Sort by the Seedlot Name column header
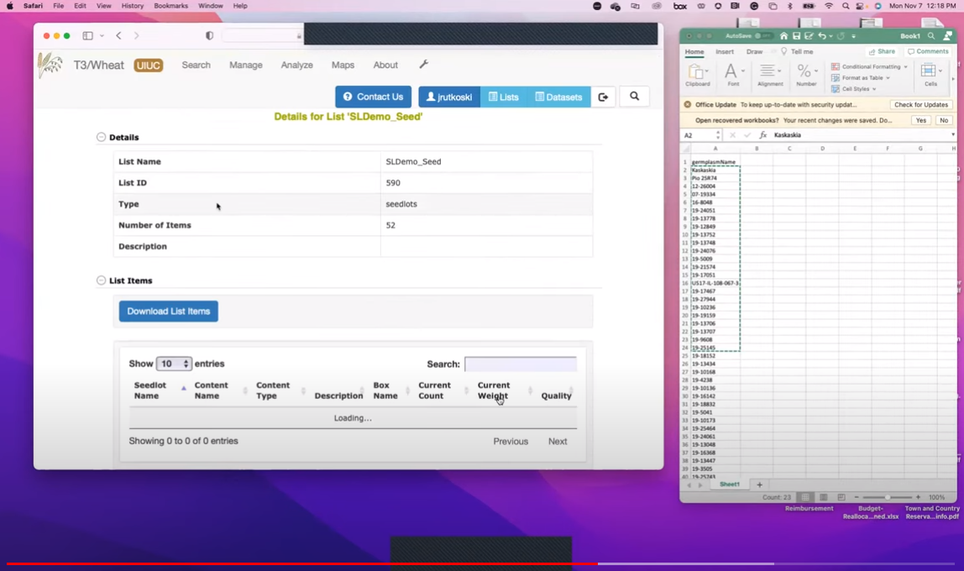 pos(151,390)
